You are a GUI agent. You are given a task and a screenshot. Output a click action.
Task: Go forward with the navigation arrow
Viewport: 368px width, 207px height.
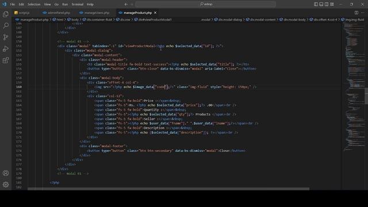132,4
